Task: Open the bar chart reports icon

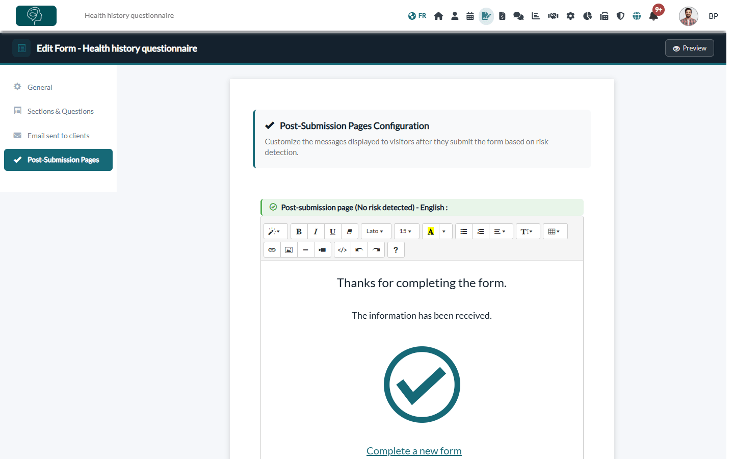Action: click(x=536, y=16)
